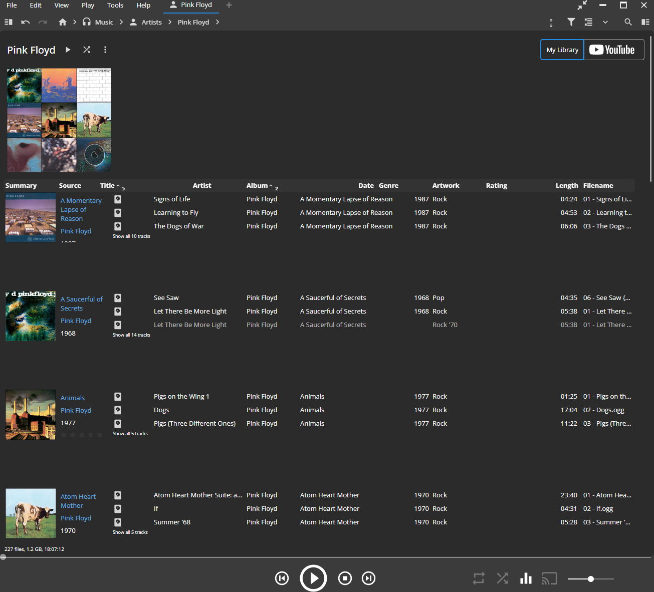654x592 pixels.
Task: Open the equalizer bars icon
Action: click(526, 578)
